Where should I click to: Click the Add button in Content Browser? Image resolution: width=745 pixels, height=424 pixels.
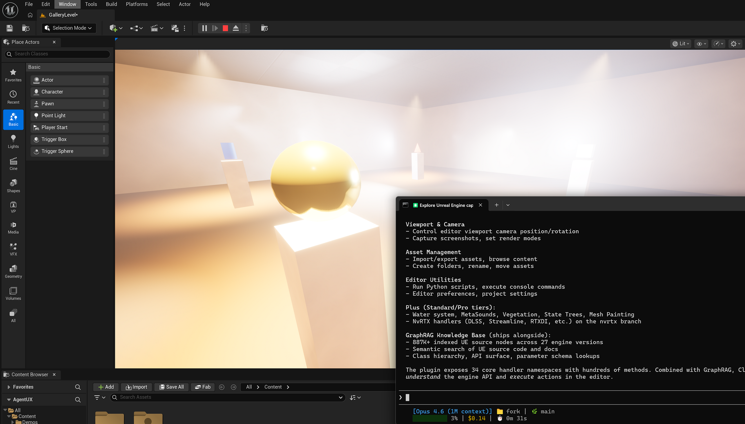[106, 387]
